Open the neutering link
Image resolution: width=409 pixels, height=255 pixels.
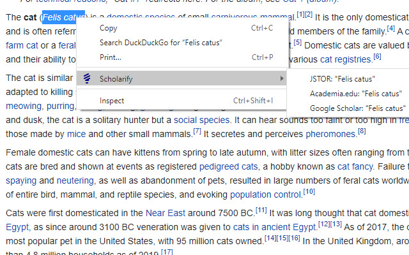coord(75,180)
